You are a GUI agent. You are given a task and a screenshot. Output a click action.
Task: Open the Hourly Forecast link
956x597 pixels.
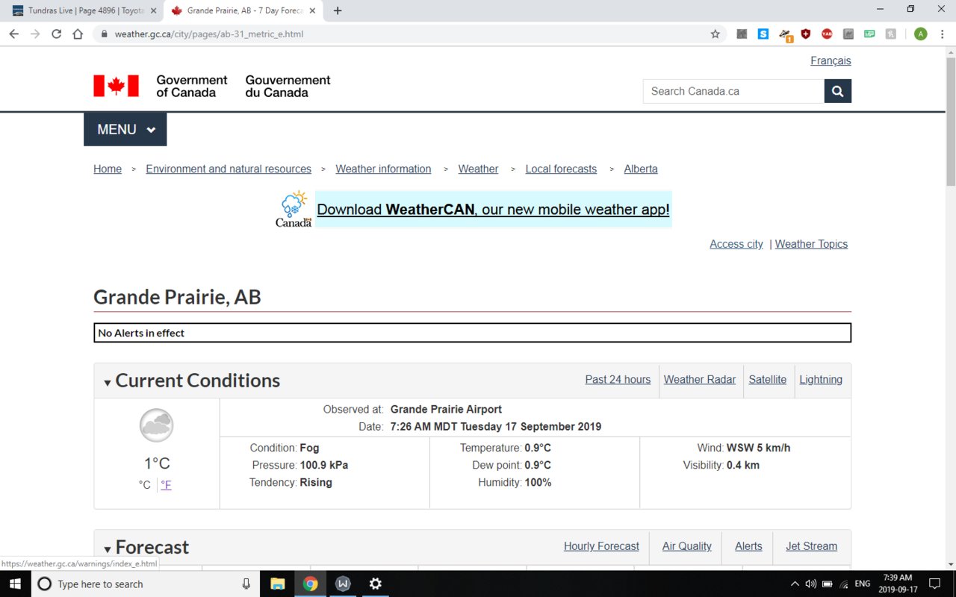pos(601,546)
